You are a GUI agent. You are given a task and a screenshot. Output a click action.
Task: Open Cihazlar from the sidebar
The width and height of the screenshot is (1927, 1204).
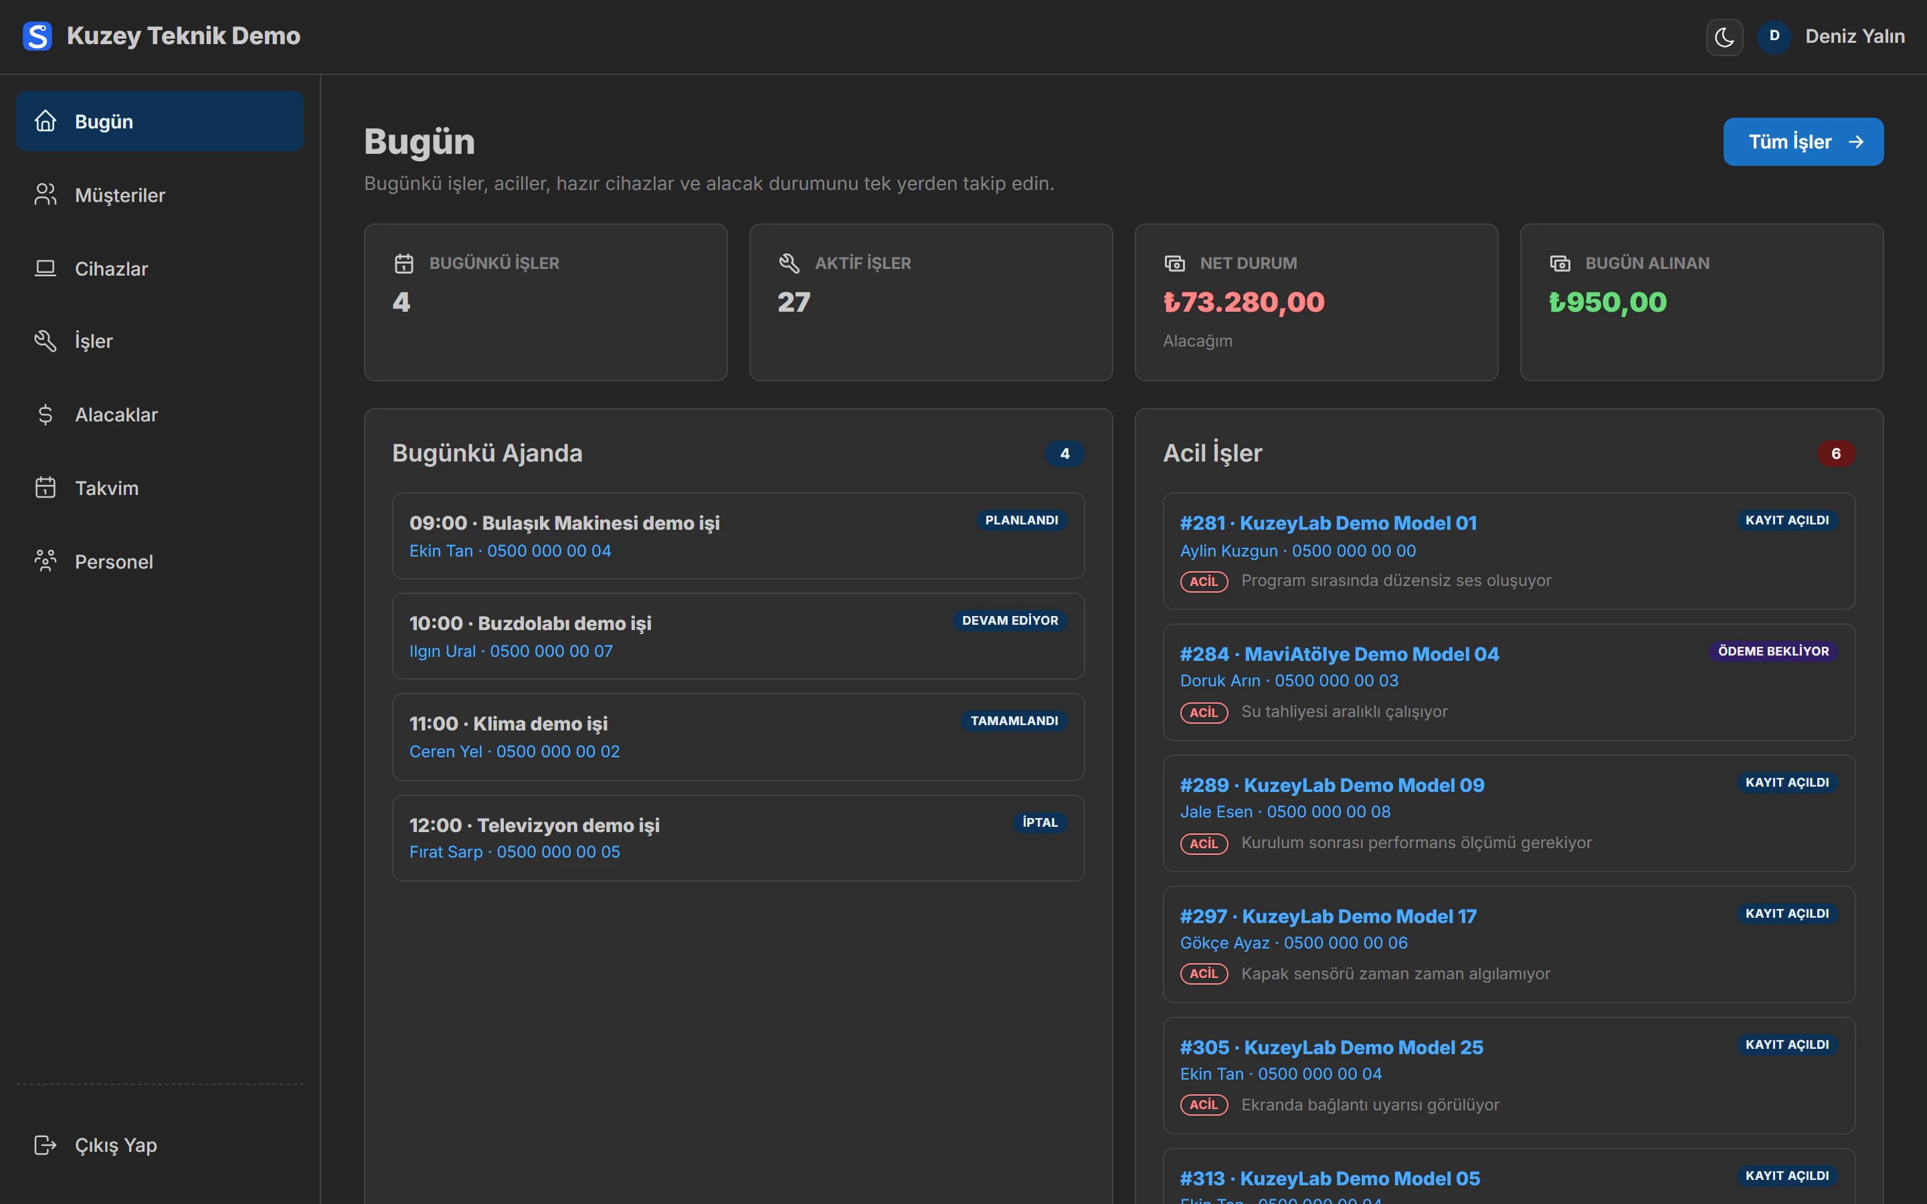pos(159,268)
